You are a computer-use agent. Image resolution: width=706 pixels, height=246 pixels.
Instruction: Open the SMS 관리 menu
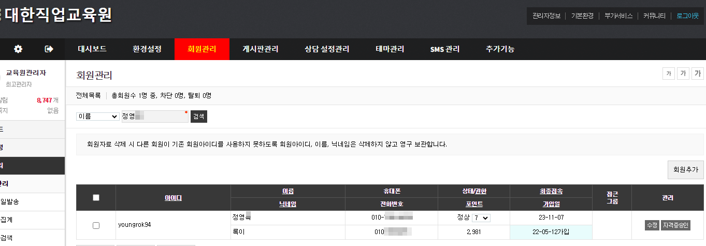pyautogui.click(x=444, y=49)
